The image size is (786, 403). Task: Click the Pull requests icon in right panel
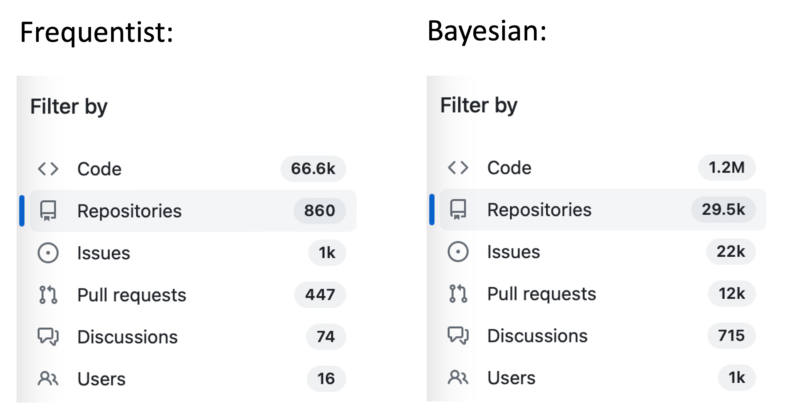(458, 293)
